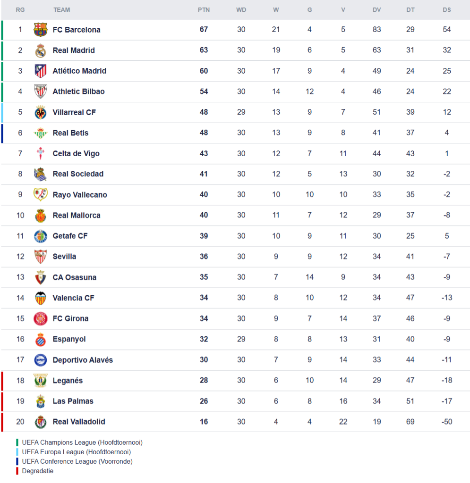This screenshot has width=470, height=483.
Task: Click the FC Barcelona club crest
Action: tap(41, 30)
